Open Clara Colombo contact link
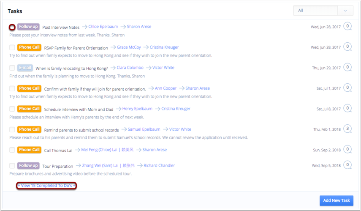 click(130, 68)
